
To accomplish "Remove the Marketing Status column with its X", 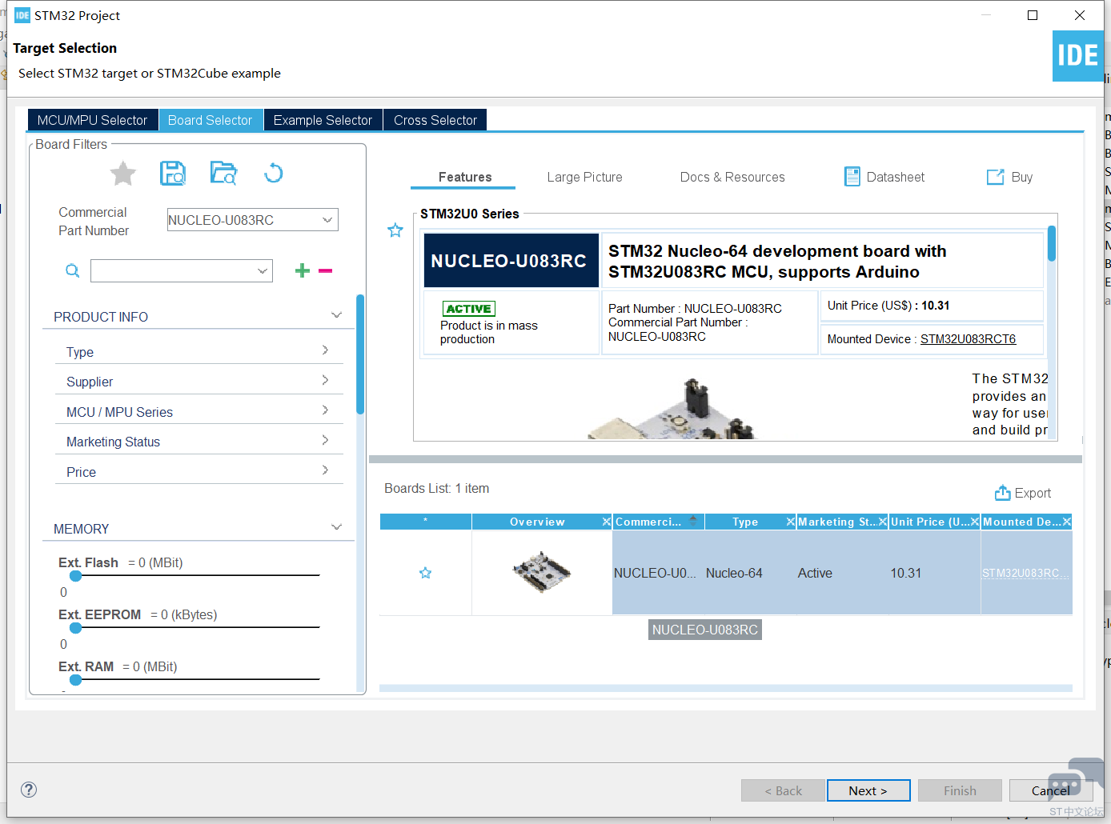I will tap(883, 522).
